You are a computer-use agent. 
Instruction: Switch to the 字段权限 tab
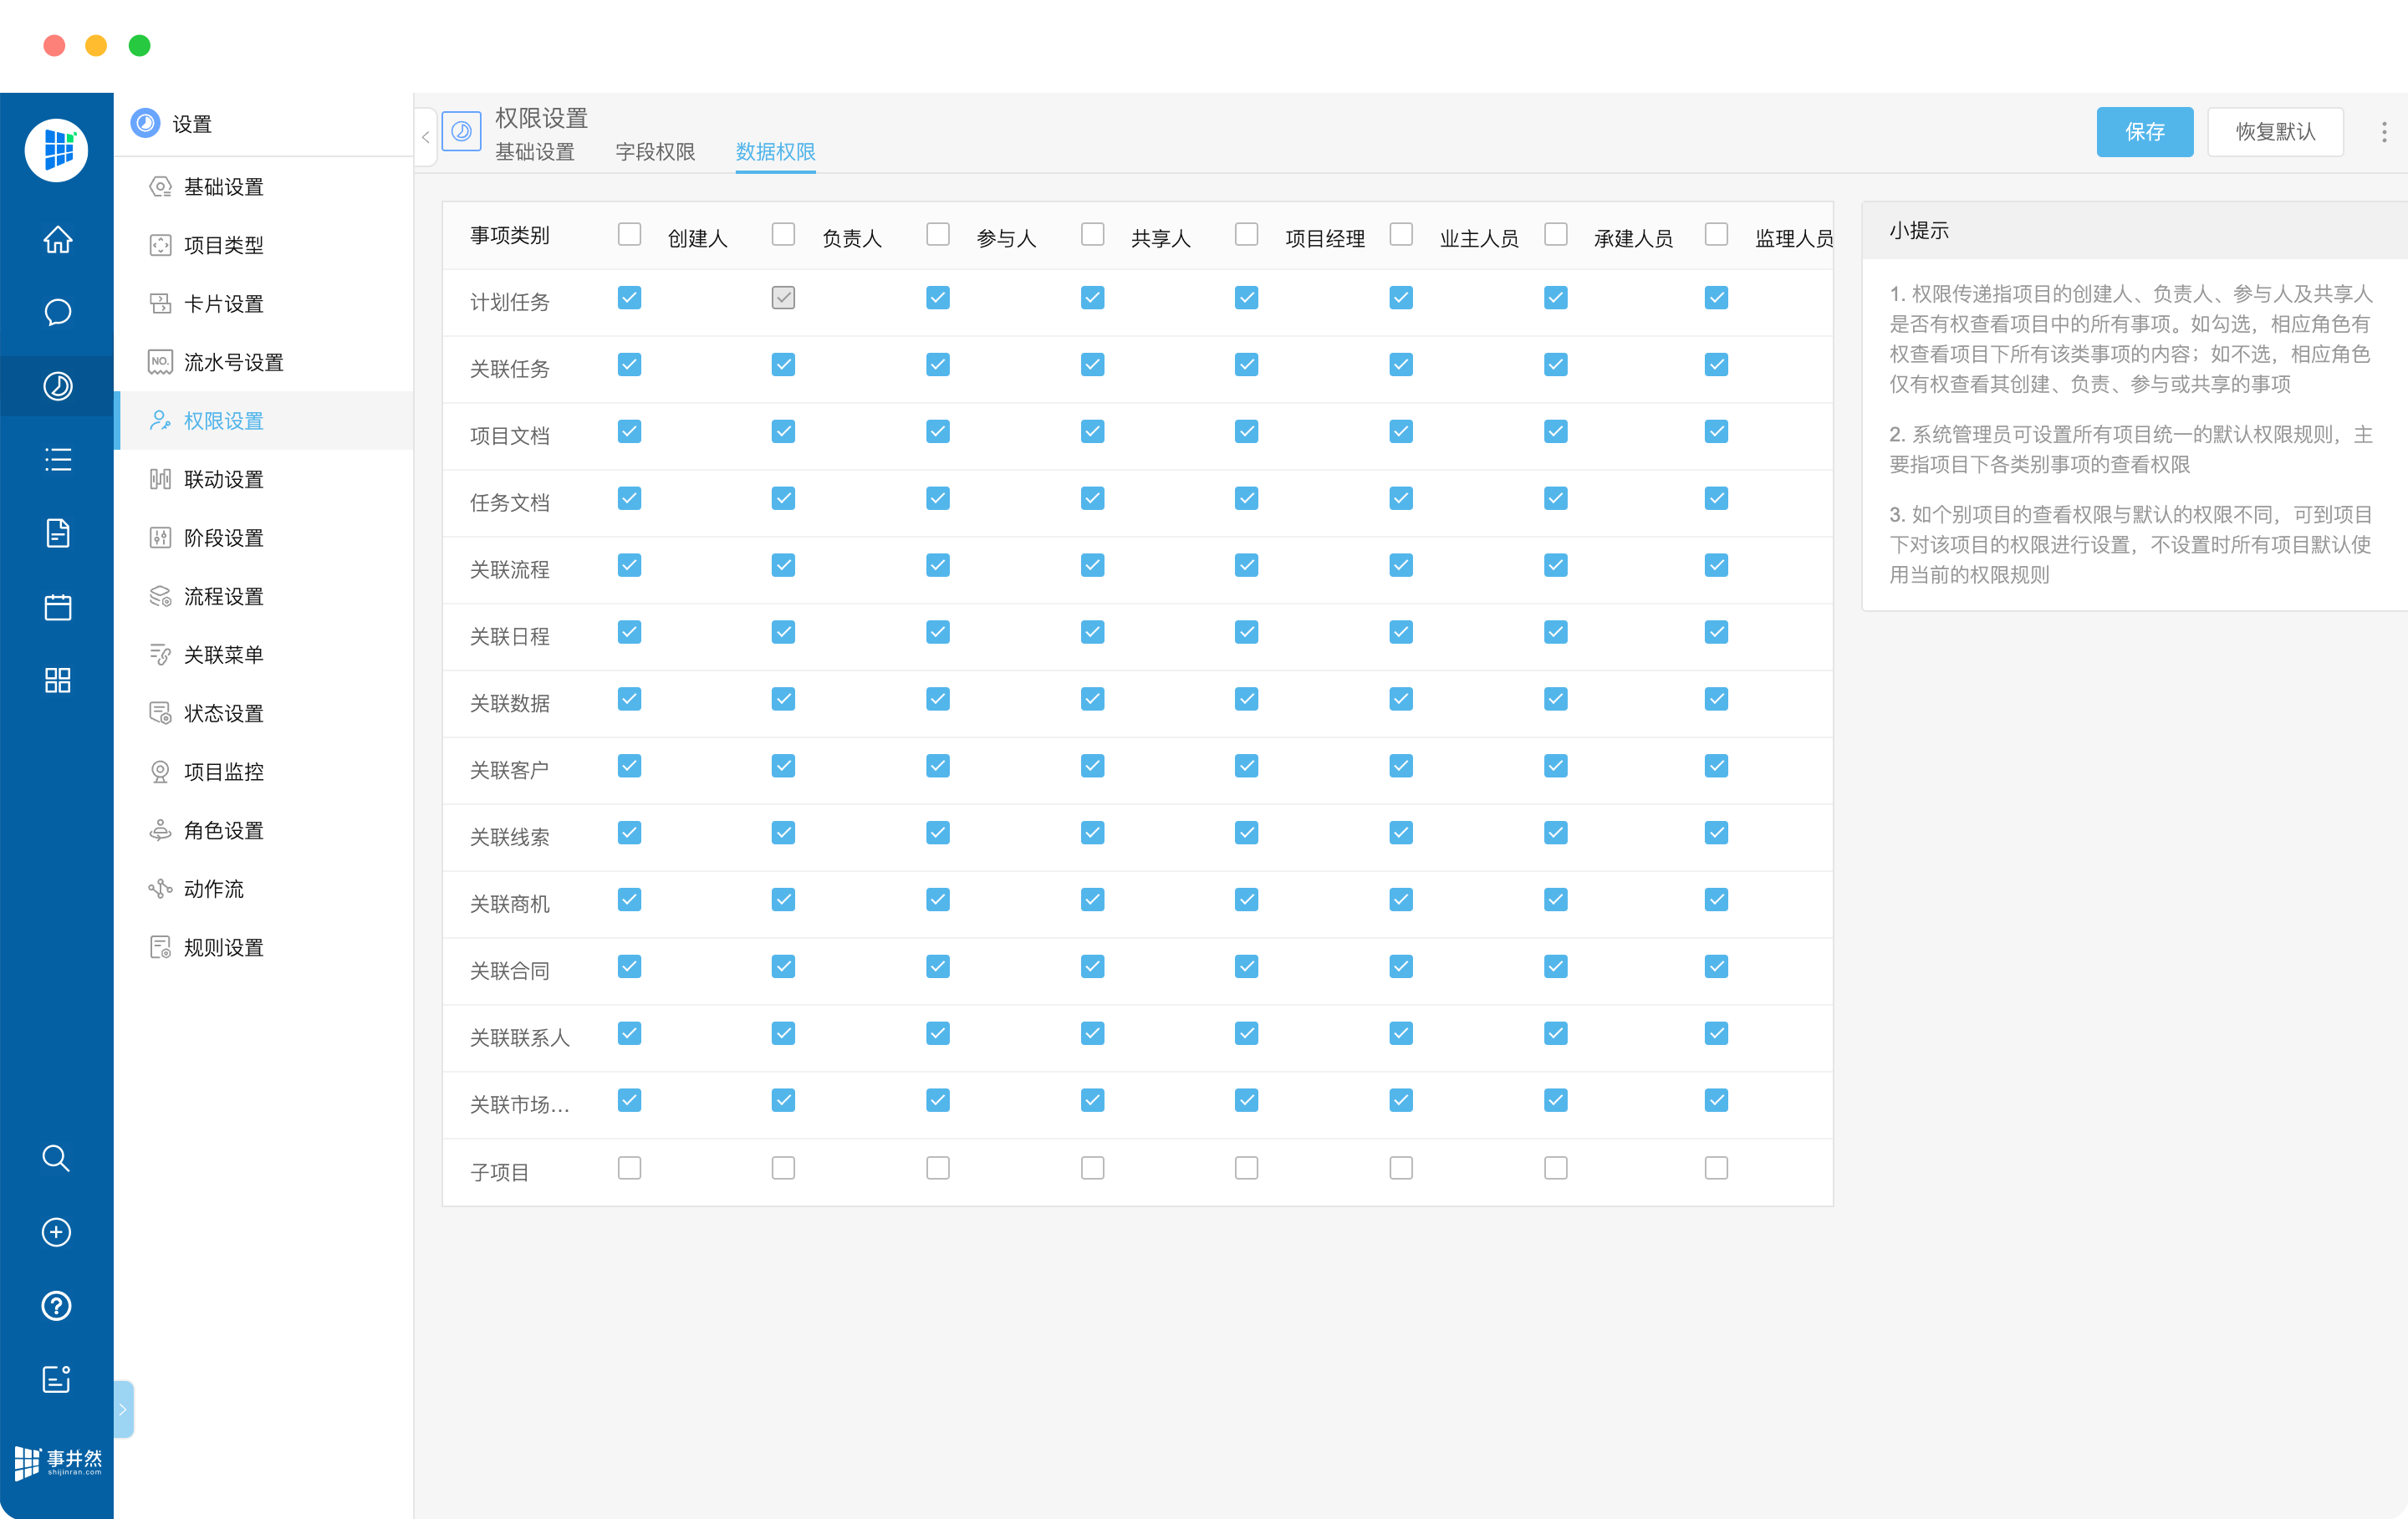point(655,152)
